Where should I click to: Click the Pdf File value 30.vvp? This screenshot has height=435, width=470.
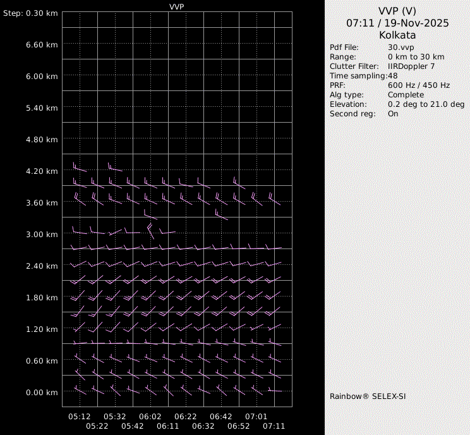(x=401, y=47)
